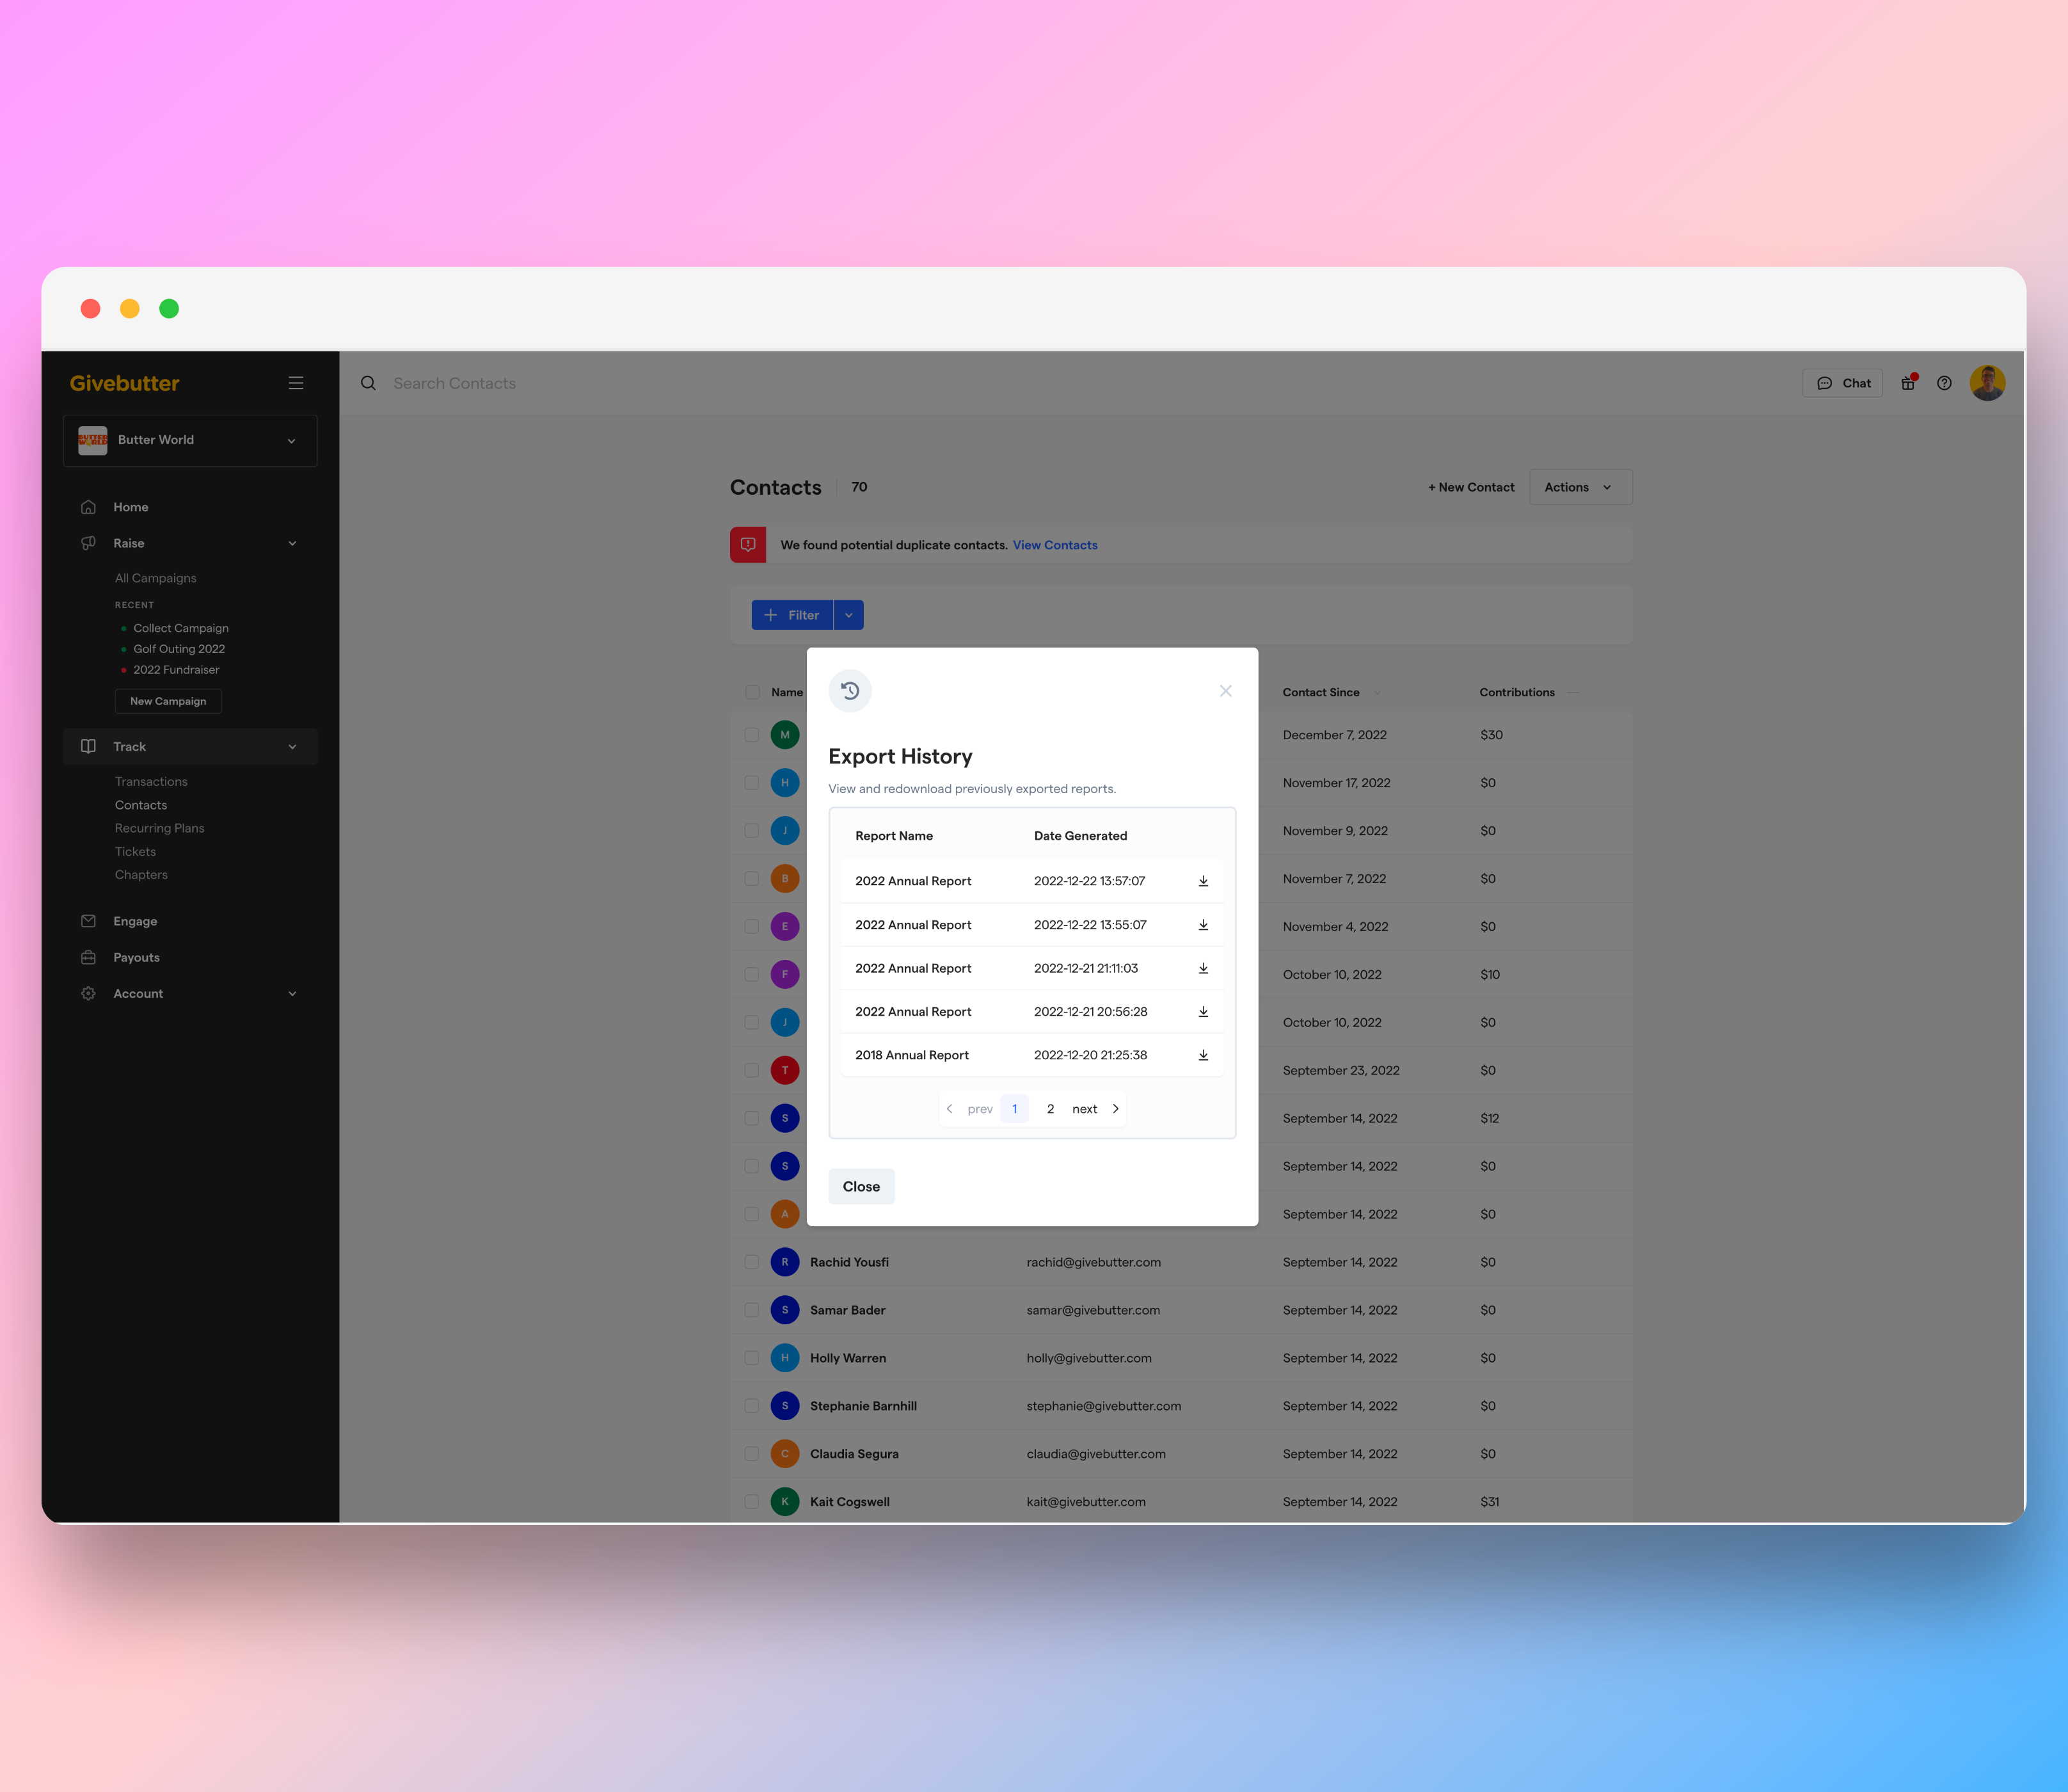Open the gift box notifications icon
Screen dimensions: 2068x1792
[1908, 383]
